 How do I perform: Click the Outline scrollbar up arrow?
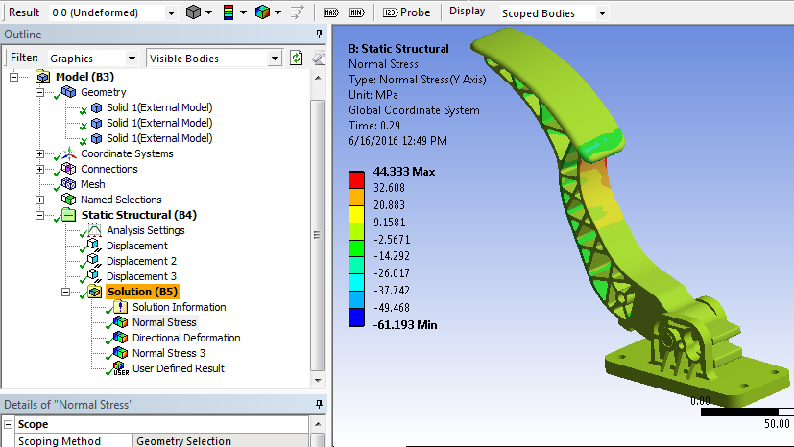coord(318,78)
